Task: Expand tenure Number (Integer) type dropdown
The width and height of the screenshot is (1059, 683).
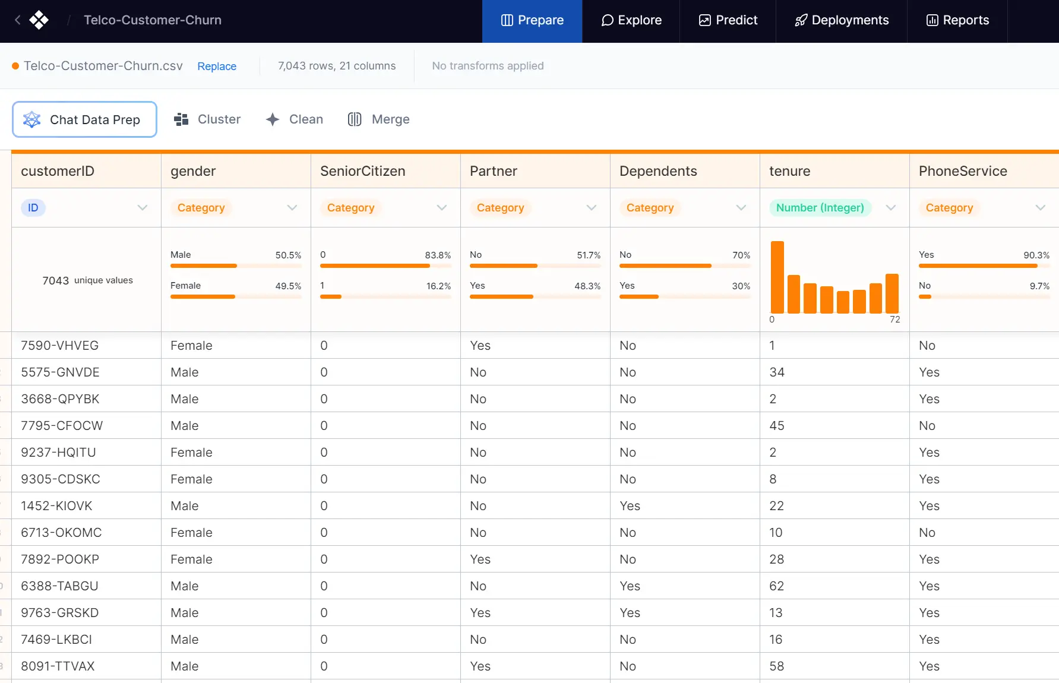Action: tap(890, 208)
